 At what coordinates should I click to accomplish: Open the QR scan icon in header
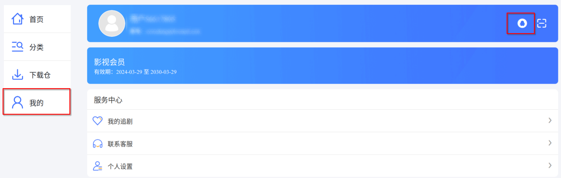[x=542, y=23]
